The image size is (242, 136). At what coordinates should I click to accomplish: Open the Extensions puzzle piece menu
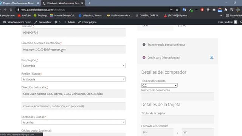(226, 10)
